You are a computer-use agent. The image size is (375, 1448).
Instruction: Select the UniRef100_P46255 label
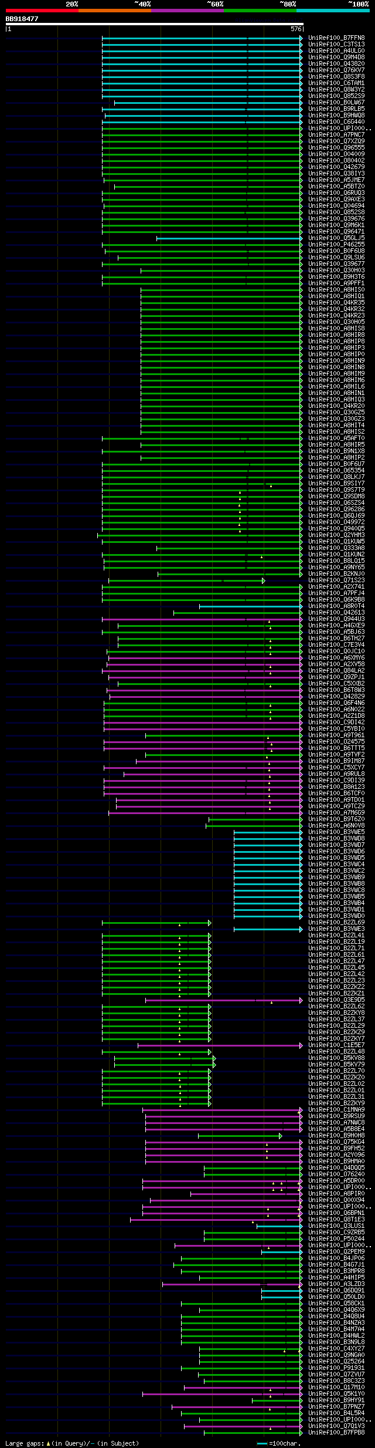point(336,244)
